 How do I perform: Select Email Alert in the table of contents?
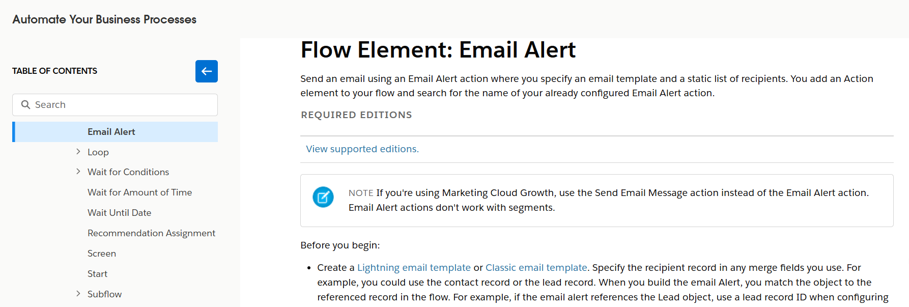111,131
